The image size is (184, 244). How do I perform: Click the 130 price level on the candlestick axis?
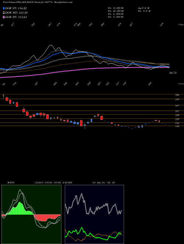click(x=177, y=115)
